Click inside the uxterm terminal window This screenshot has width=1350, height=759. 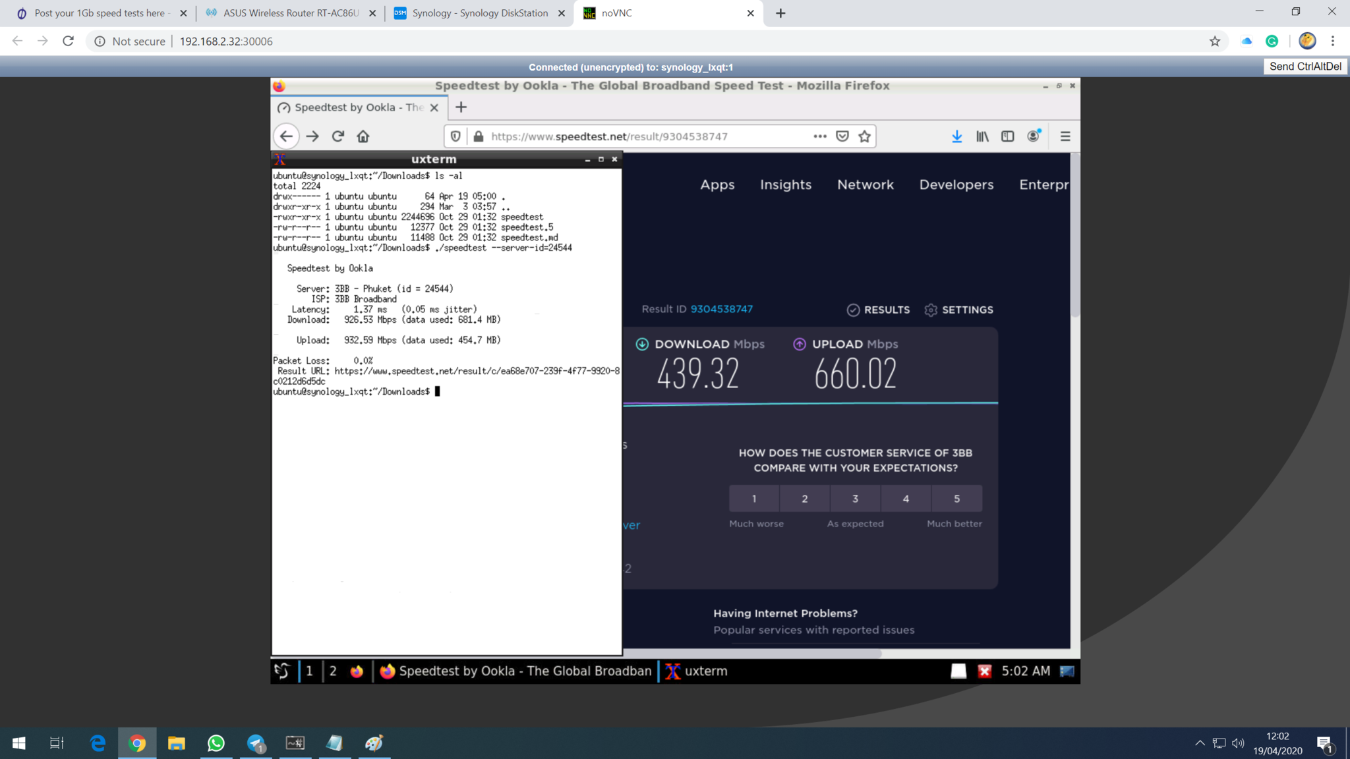pos(447,412)
